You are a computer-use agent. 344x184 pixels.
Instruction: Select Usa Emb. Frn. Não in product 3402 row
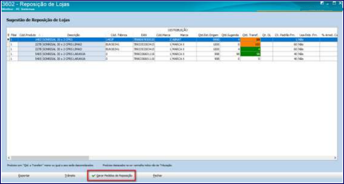click(x=309, y=40)
